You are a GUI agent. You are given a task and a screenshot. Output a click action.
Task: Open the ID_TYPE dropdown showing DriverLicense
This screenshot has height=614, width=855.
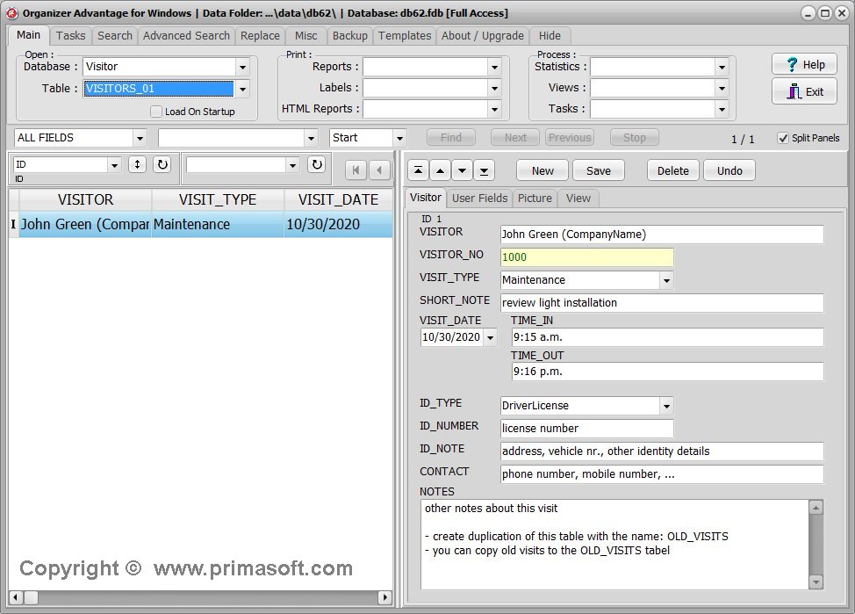pyautogui.click(x=666, y=406)
